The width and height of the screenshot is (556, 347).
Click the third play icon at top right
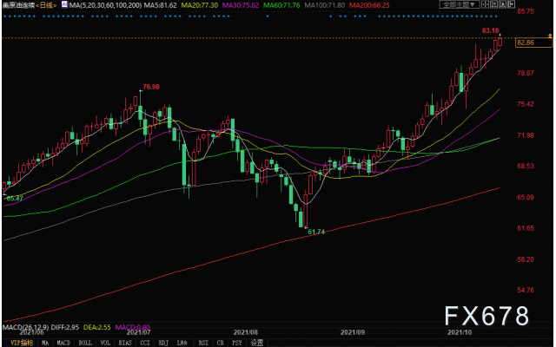(x=502, y=4)
